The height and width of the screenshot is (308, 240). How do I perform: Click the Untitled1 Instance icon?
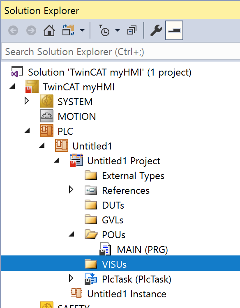[x=76, y=293]
